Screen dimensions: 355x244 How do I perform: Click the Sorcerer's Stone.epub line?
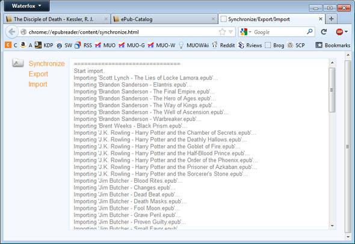tap(161, 174)
